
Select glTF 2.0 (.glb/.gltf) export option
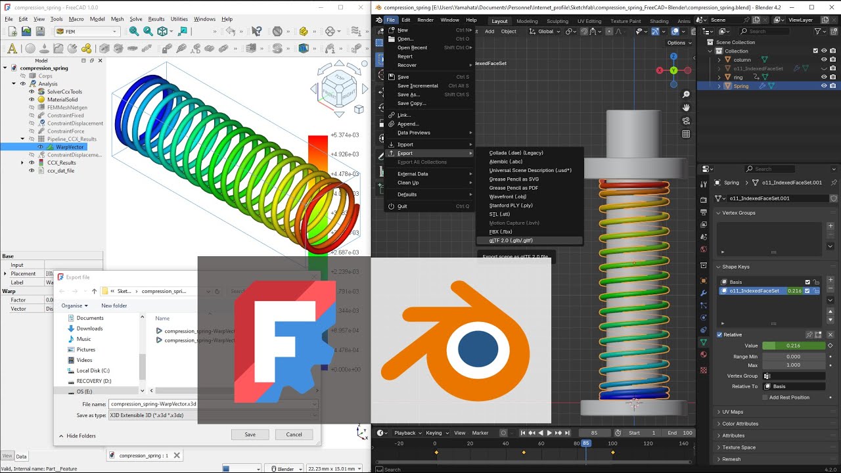click(530, 240)
